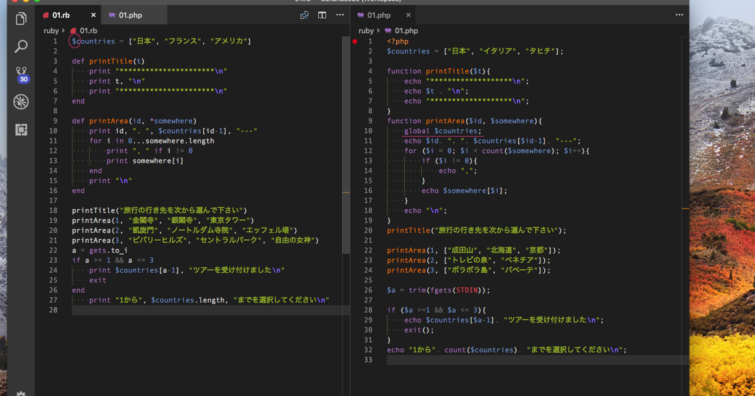The image size is (755, 396).
Task: Select the 01.php tab in right group
Action: coord(379,15)
